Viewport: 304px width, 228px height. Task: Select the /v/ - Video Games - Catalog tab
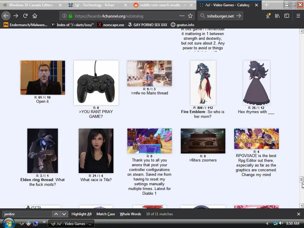pyautogui.click(x=227, y=5)
